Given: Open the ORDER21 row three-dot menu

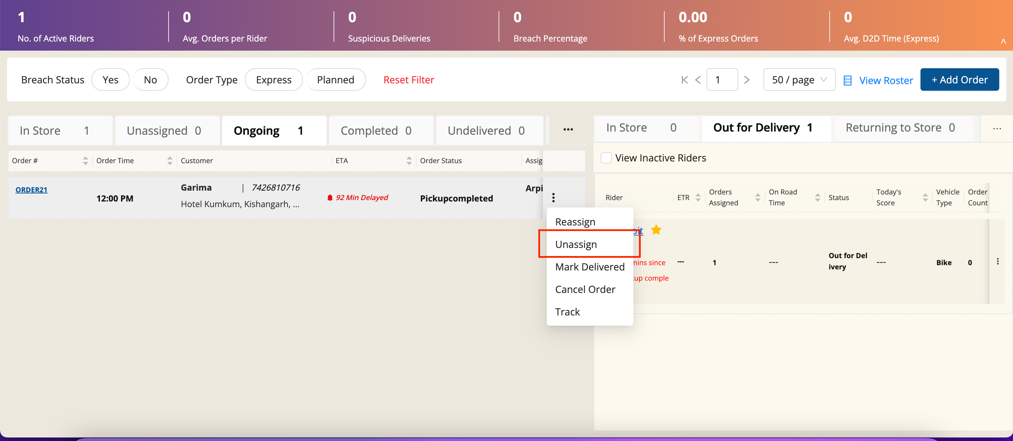Looking at the screenshot, I should pyautogui.click(x=553, y=197).
